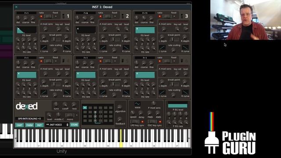Click operator 5 R curve shape display
This screenshot has width=281, height=158.
coord(126,92)
